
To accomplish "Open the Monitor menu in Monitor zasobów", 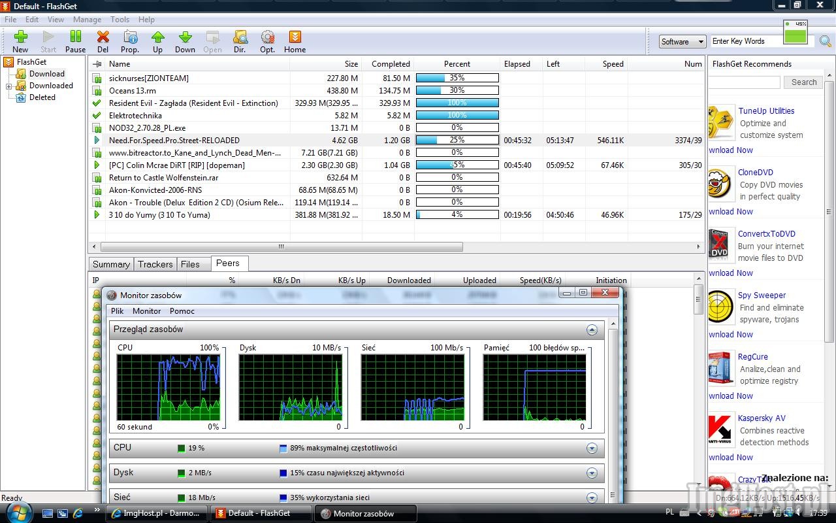I will 147,311.
